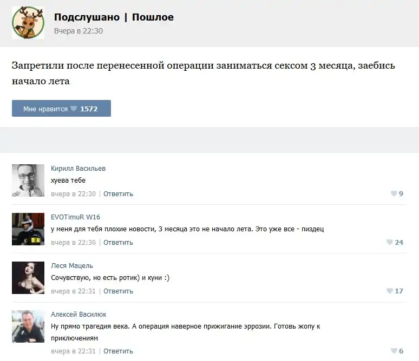Like Леся Мацель's comment heart icon
The height and width of the screenshot is (361, 419).
[x=390, y=291]
